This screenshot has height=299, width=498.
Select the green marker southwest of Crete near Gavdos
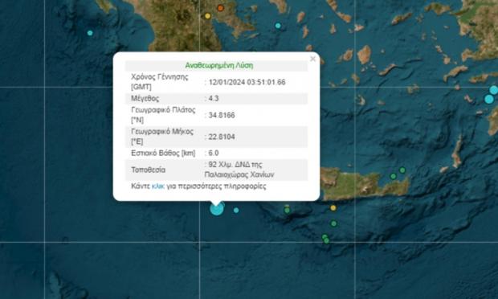[287, 210]
